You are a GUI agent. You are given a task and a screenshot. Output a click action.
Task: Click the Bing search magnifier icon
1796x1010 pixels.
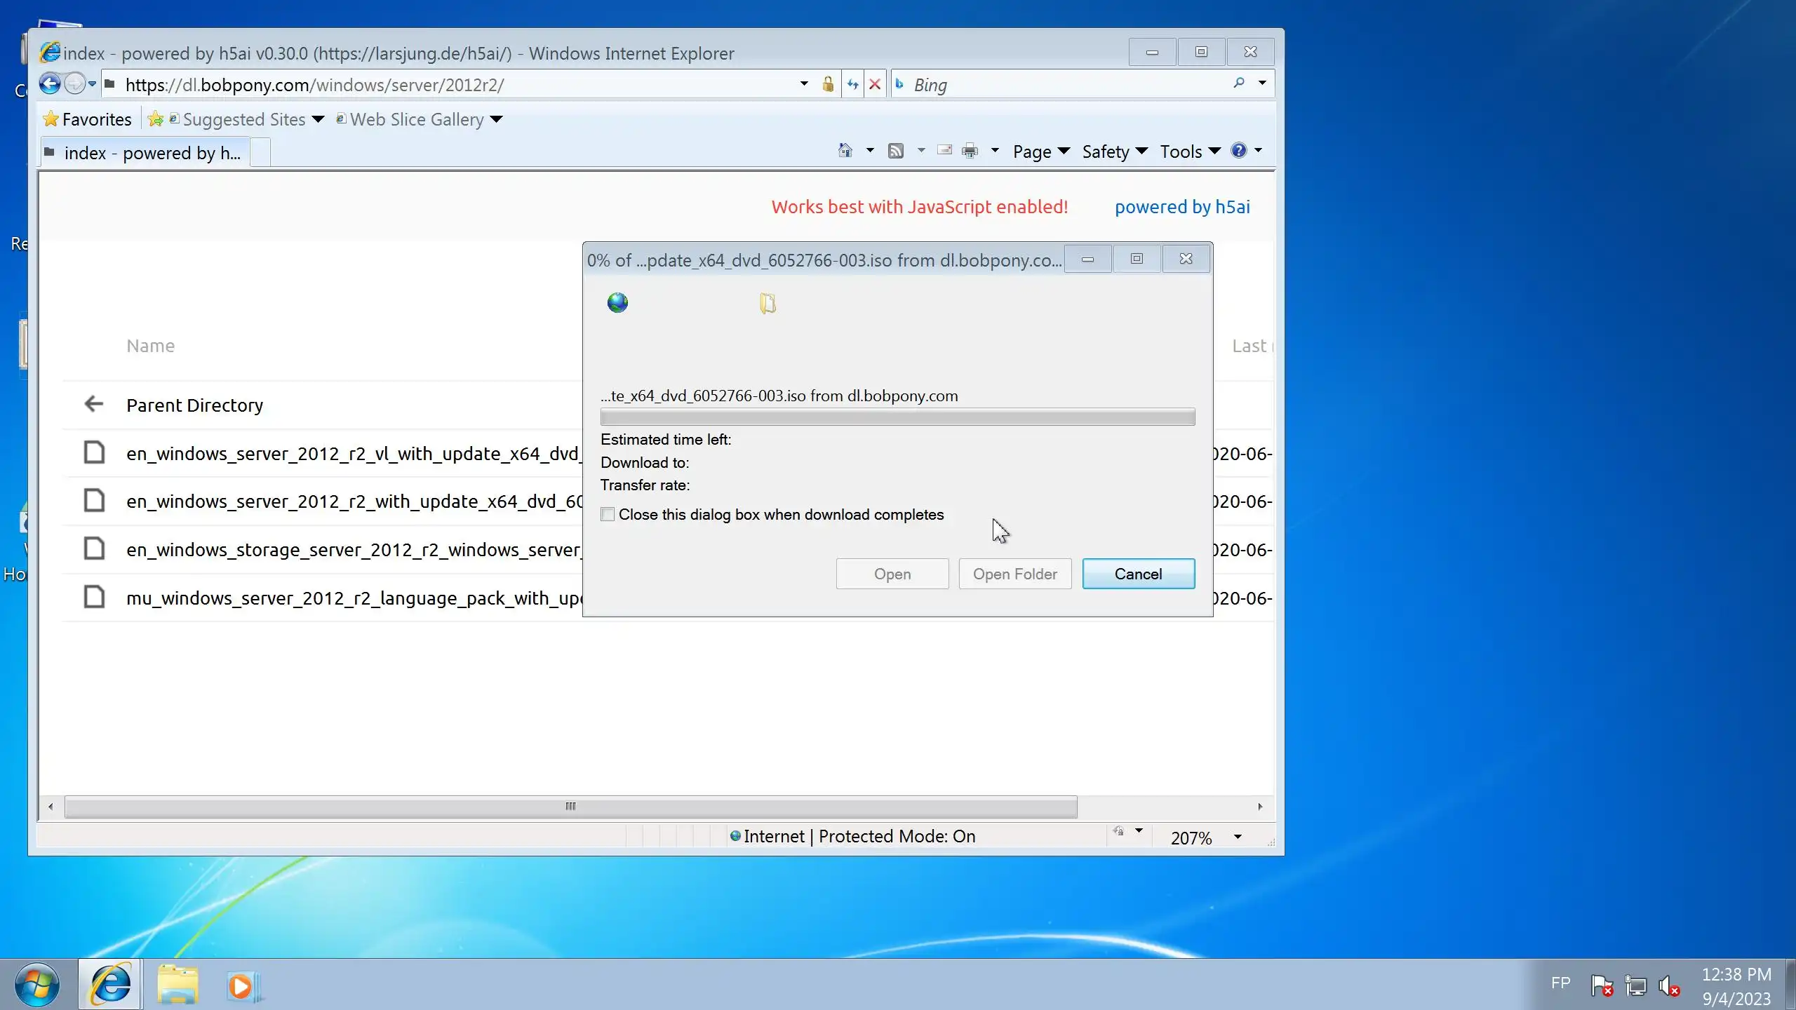click(x=1239, y=83)
